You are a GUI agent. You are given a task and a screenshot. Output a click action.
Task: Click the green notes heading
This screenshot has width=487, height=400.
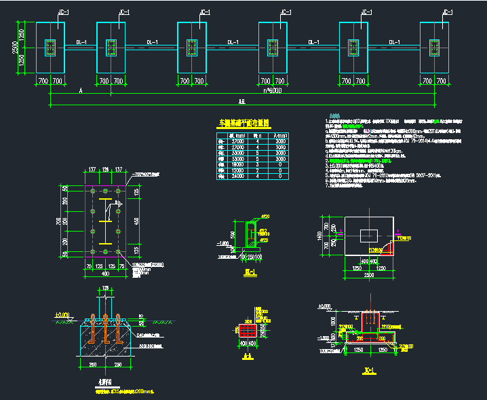[x=334, y=116]
